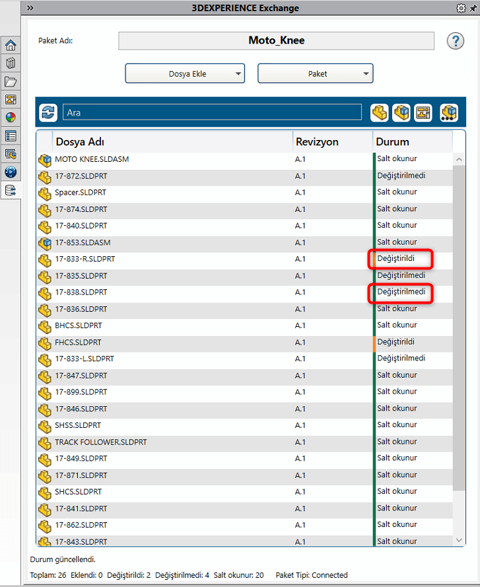Open the 3DEXPERIENCE globe sidebar icon

(11, 172)
